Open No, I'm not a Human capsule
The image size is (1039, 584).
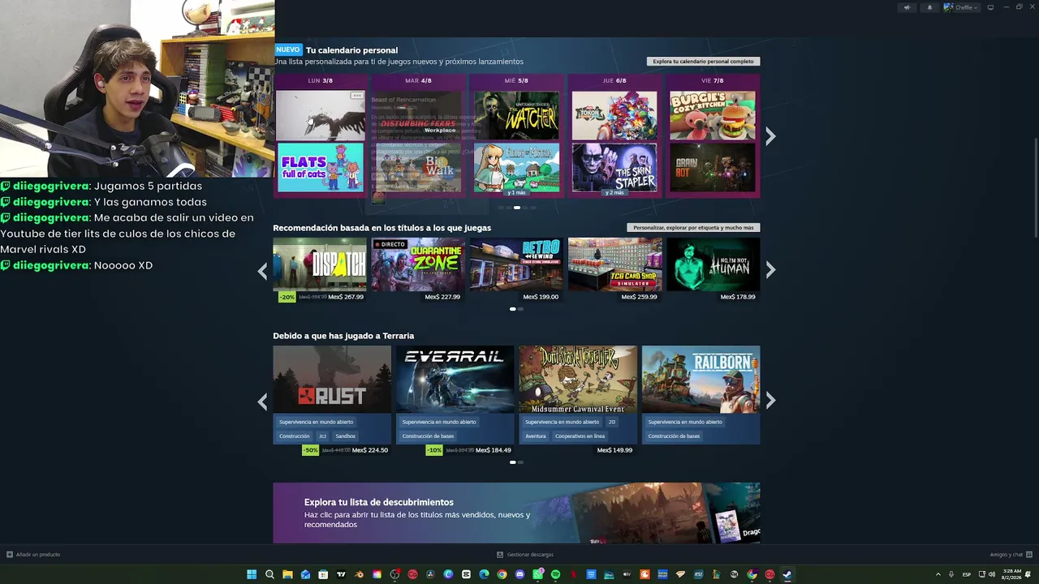pyautogui.click(x=714, y=264)
